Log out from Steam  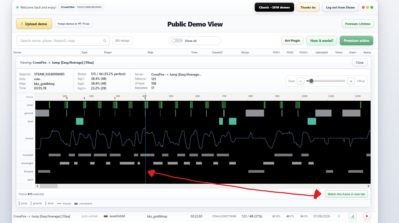[x=340, y=7]
